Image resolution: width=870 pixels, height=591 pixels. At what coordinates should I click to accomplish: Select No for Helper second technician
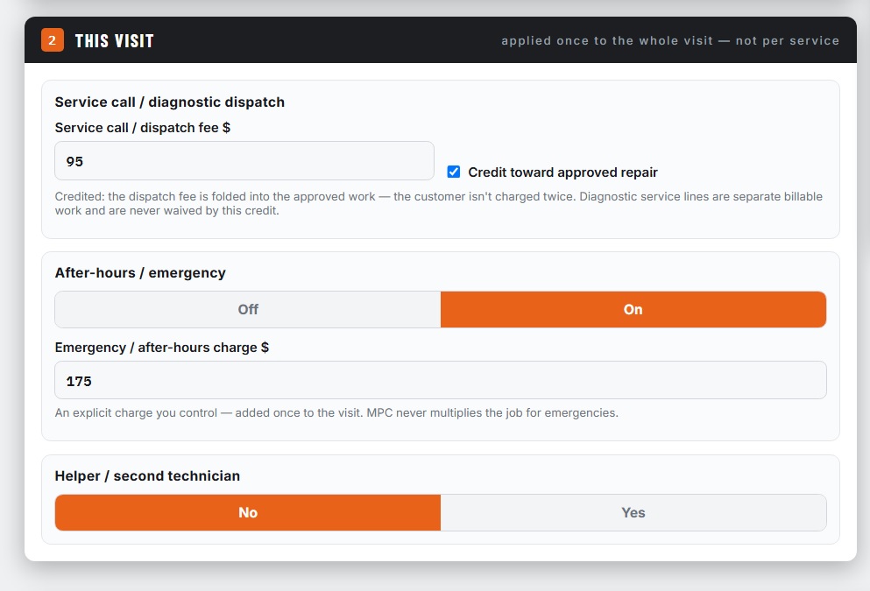click(x=248, y=512)
